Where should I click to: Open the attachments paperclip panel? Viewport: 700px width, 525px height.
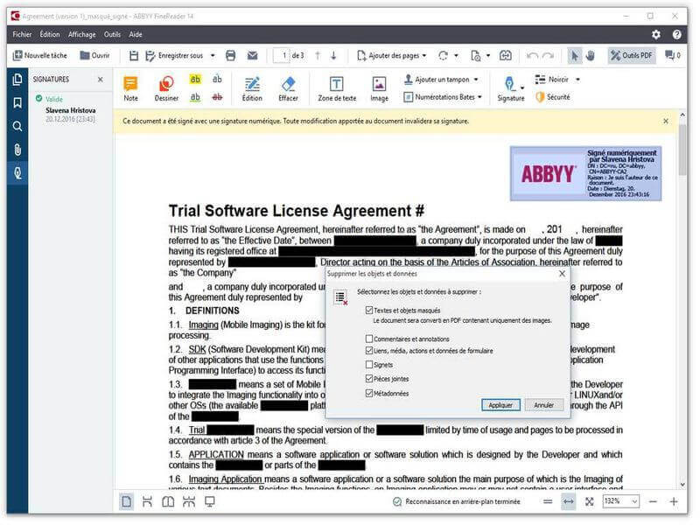click(17, 150)
